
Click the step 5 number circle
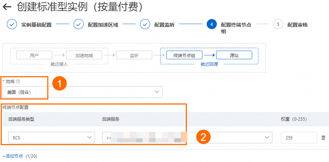[278, 24]
